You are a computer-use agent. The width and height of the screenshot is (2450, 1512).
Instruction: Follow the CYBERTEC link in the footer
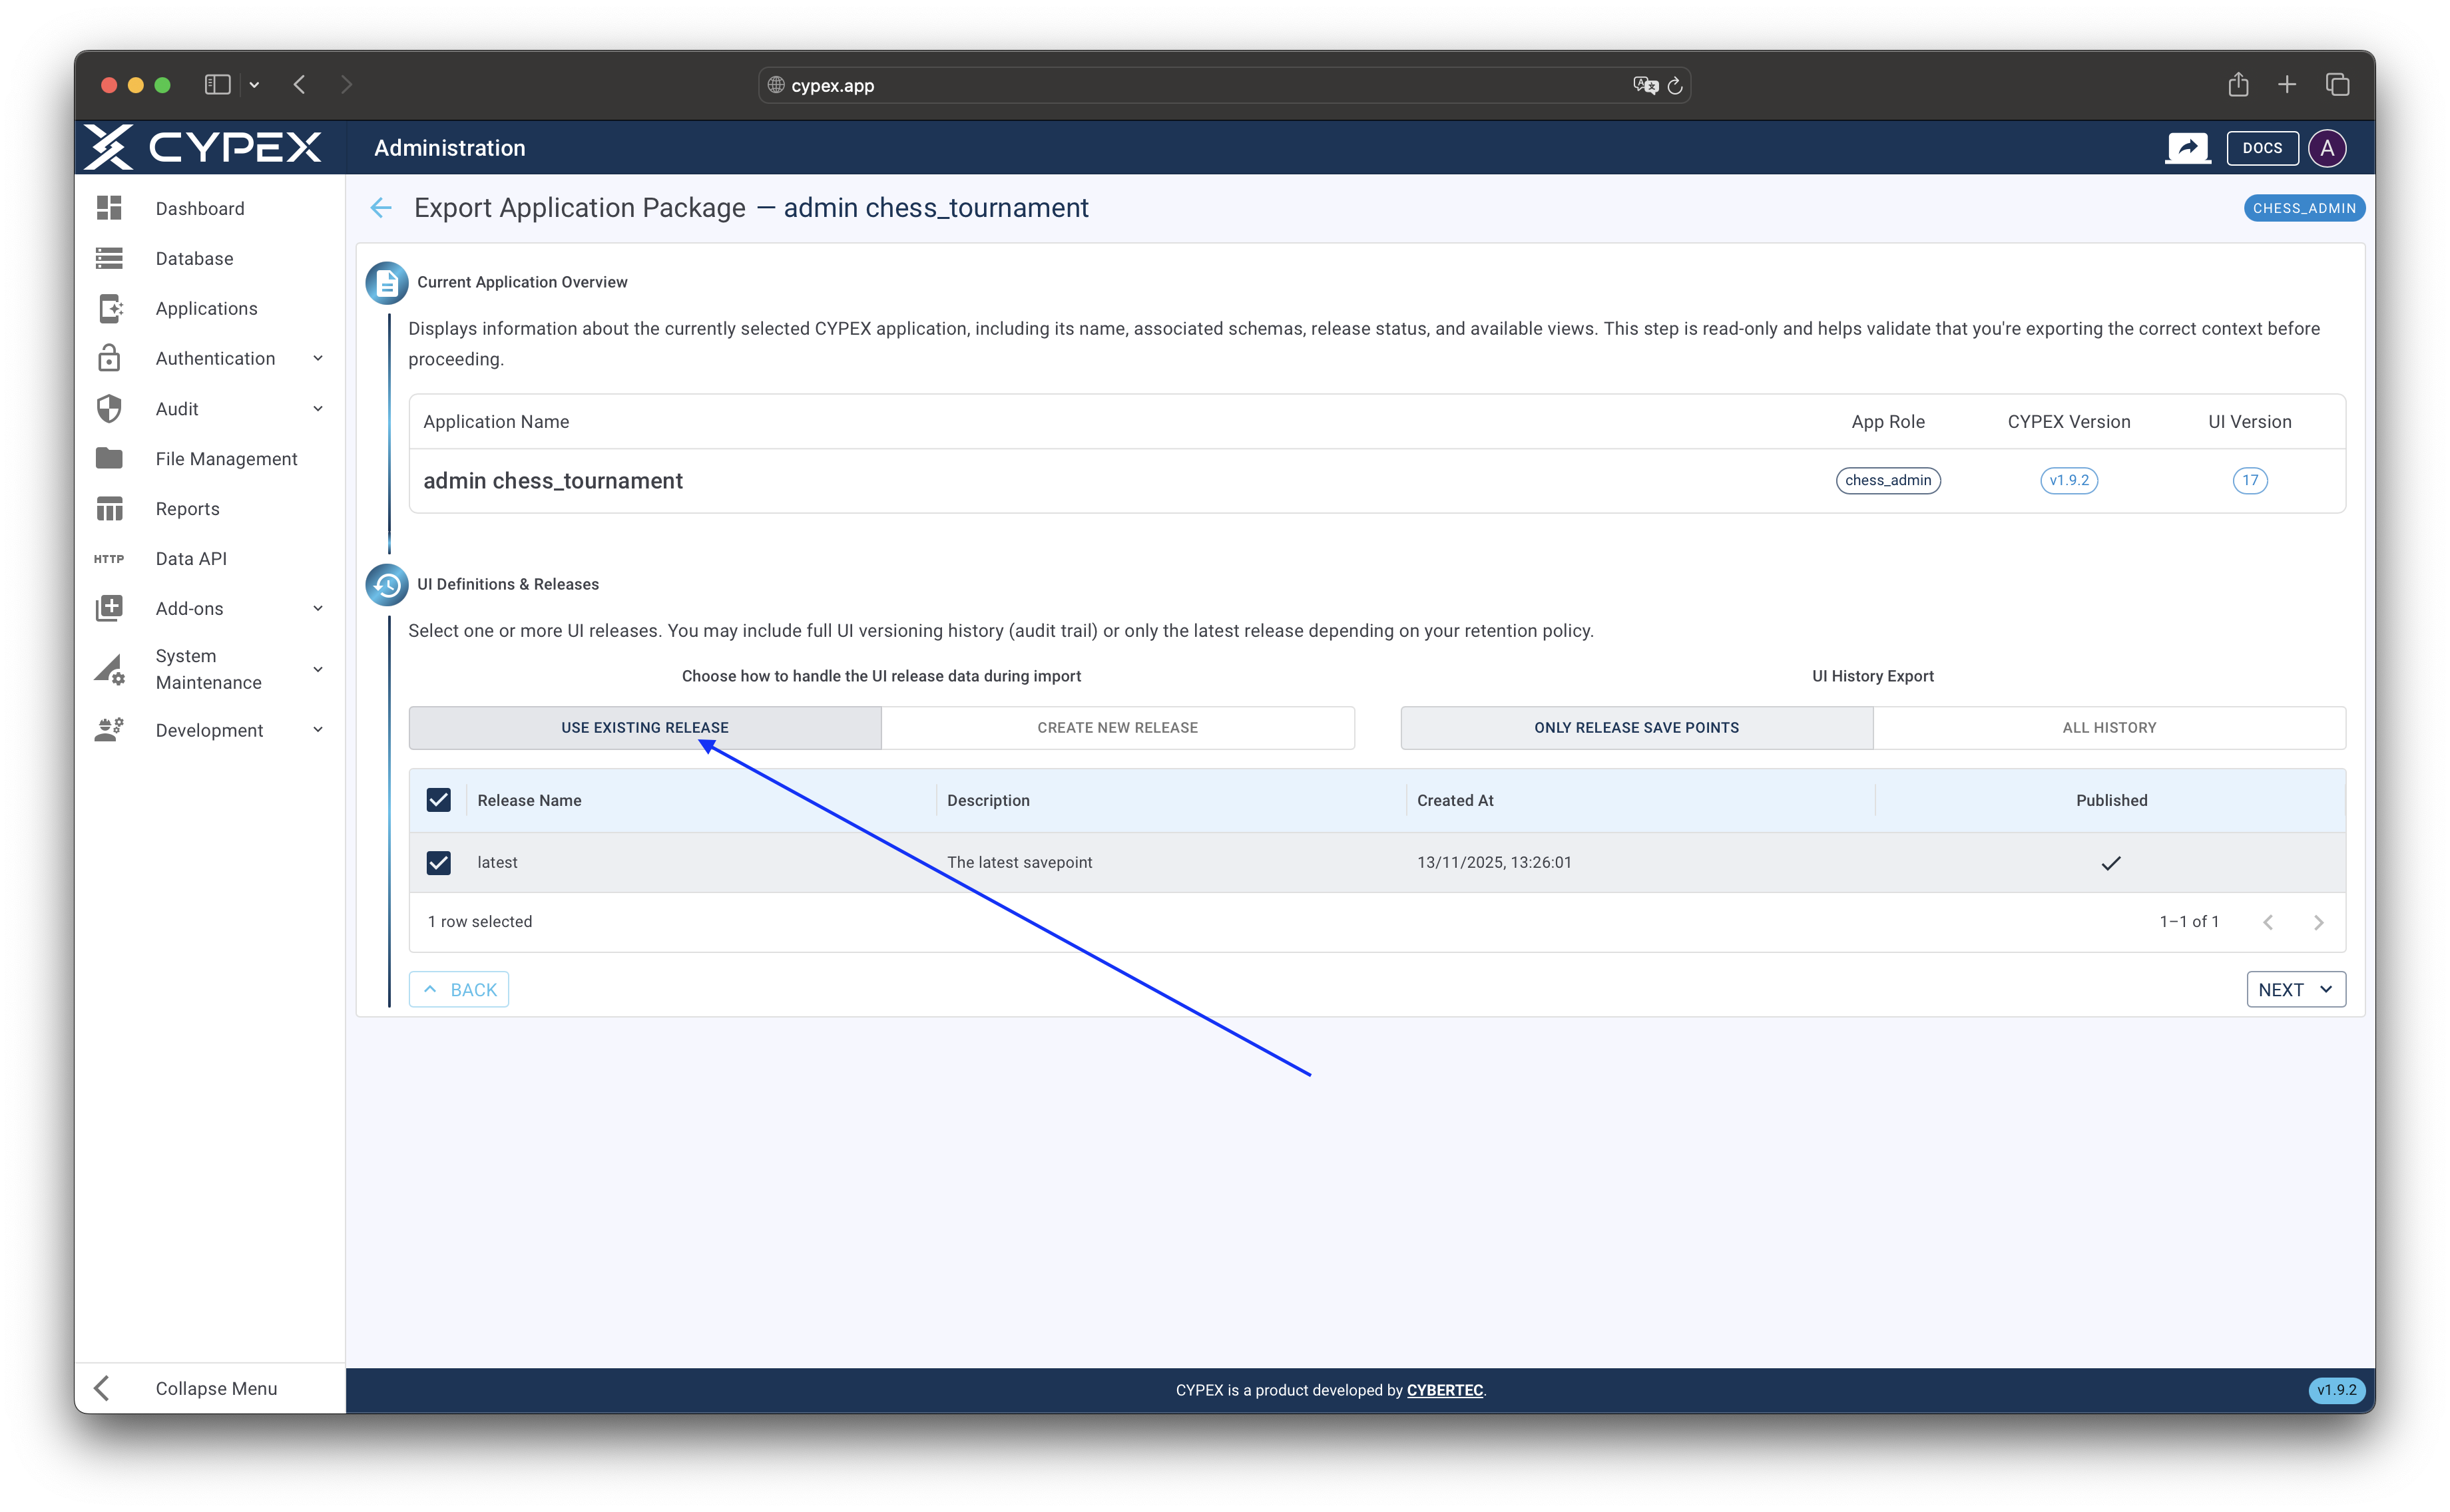pyautogui.click(x=1445, y=1390)
